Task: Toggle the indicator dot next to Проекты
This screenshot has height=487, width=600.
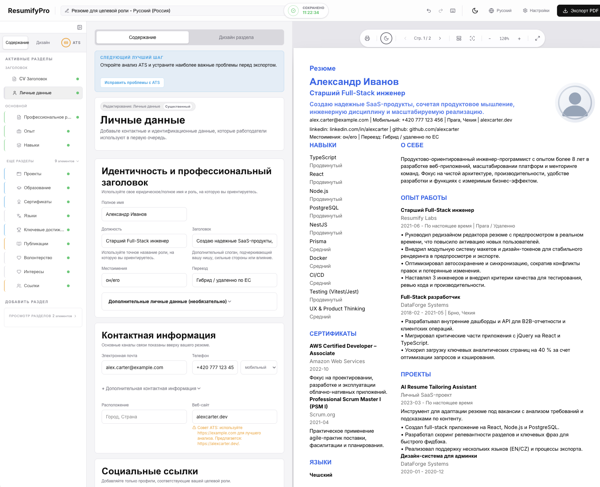Action: [x=69, y=174]
